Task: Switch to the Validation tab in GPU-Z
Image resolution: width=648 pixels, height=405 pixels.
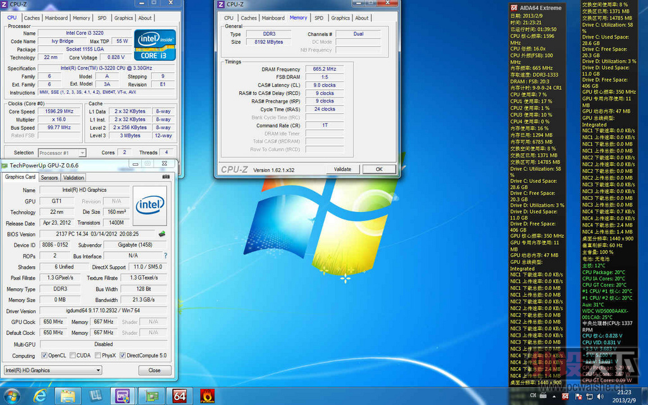Action: (73, 178)
